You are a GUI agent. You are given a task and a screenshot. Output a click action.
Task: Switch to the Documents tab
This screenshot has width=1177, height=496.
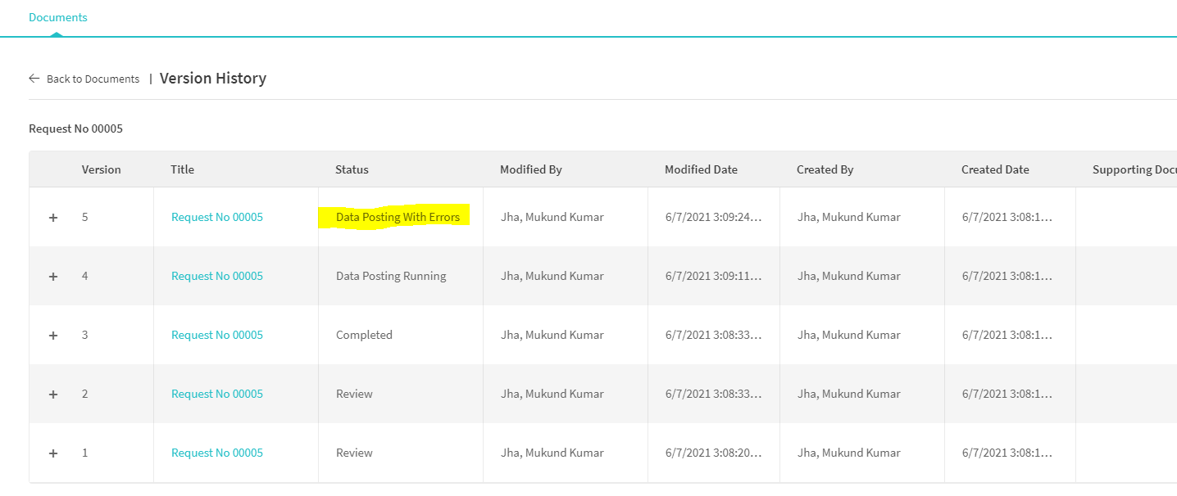click(x=57, y=17)
